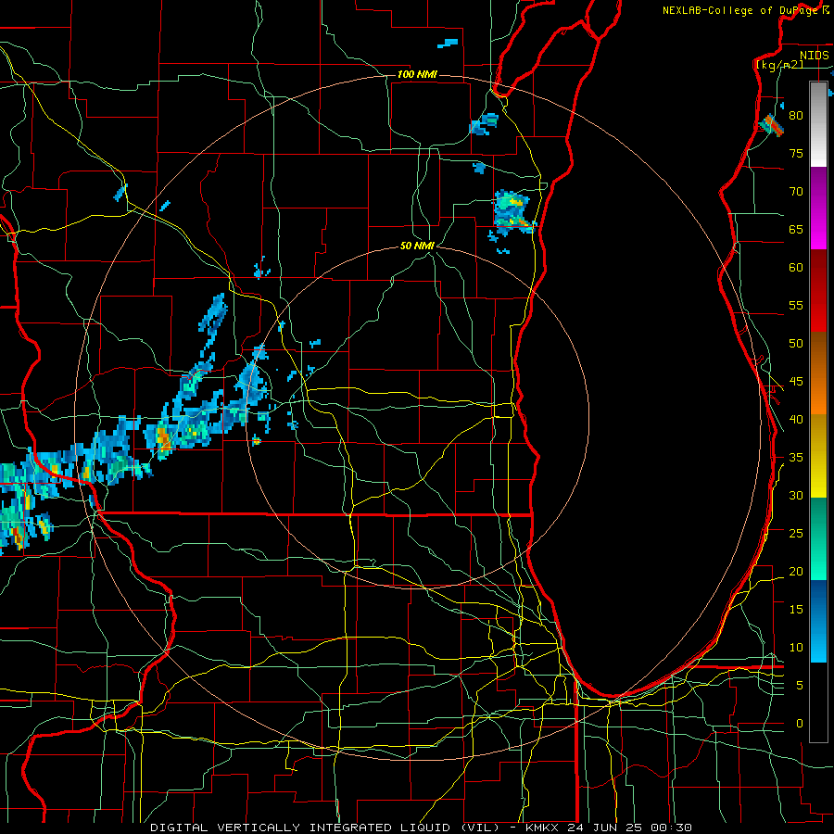Select the 25 value on the color scale

(x=796, y=534)
